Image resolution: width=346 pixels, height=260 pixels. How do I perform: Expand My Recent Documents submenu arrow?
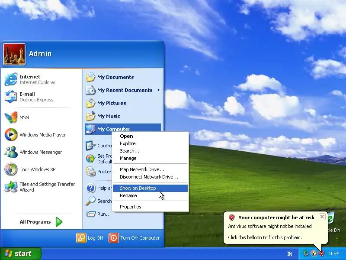(x=158, y=90)
